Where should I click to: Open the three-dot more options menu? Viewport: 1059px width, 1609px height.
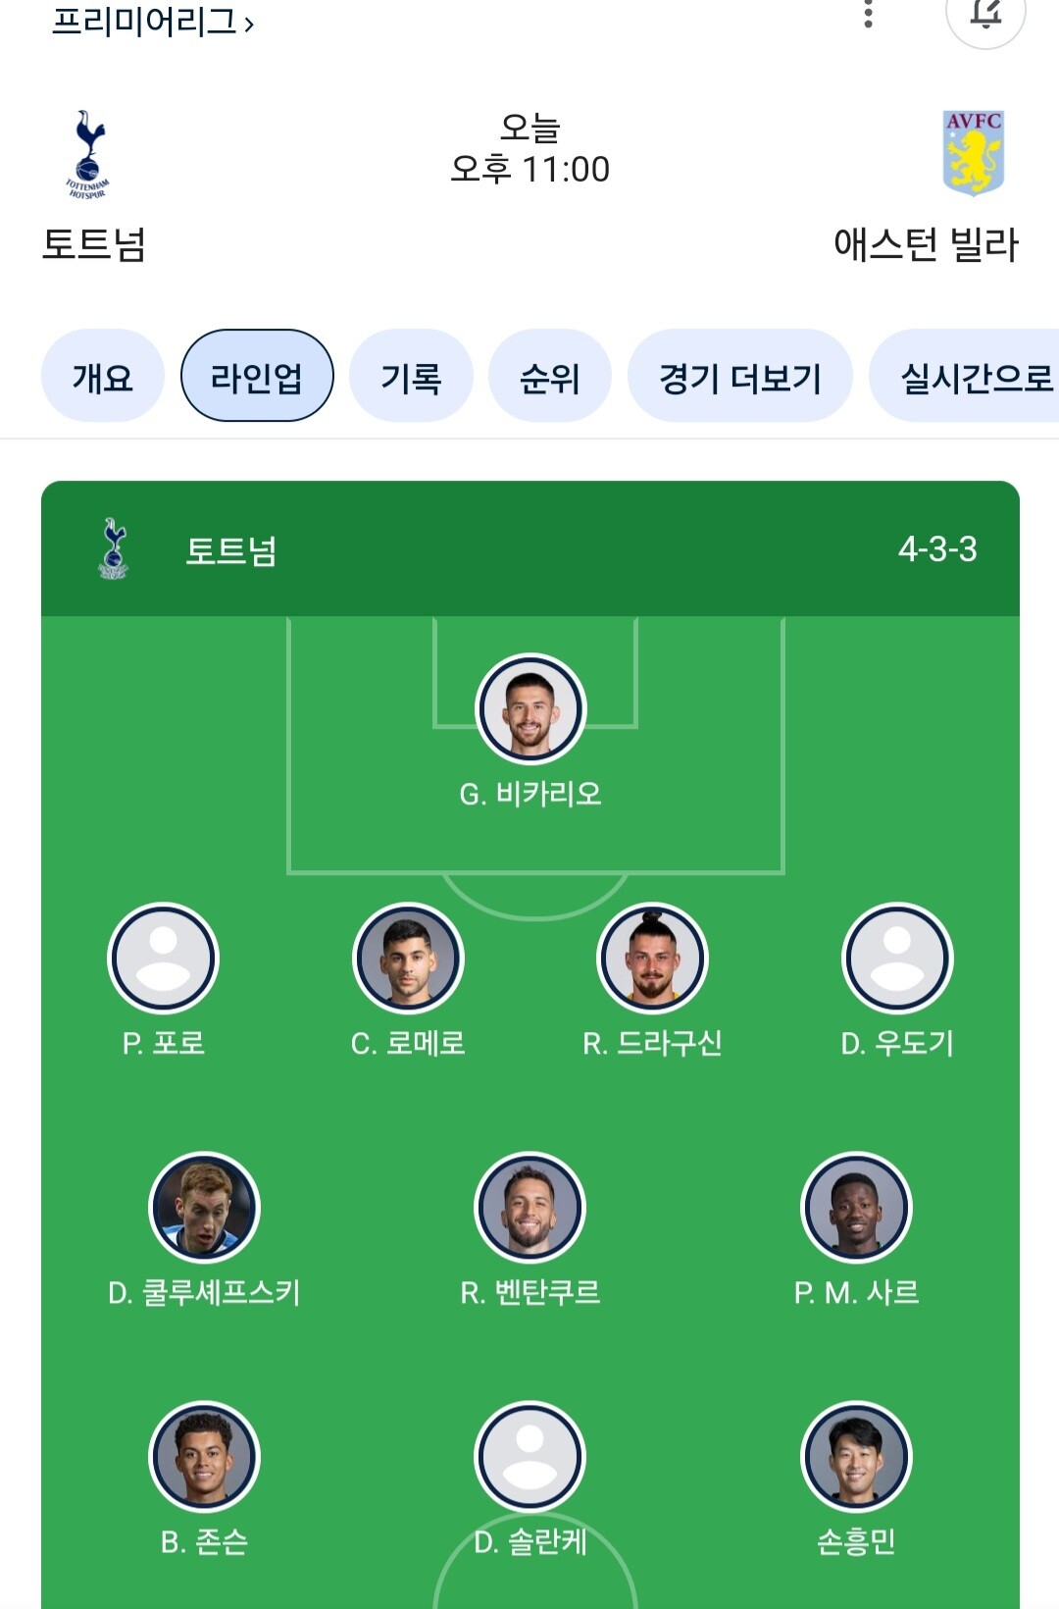click(868, 14)
